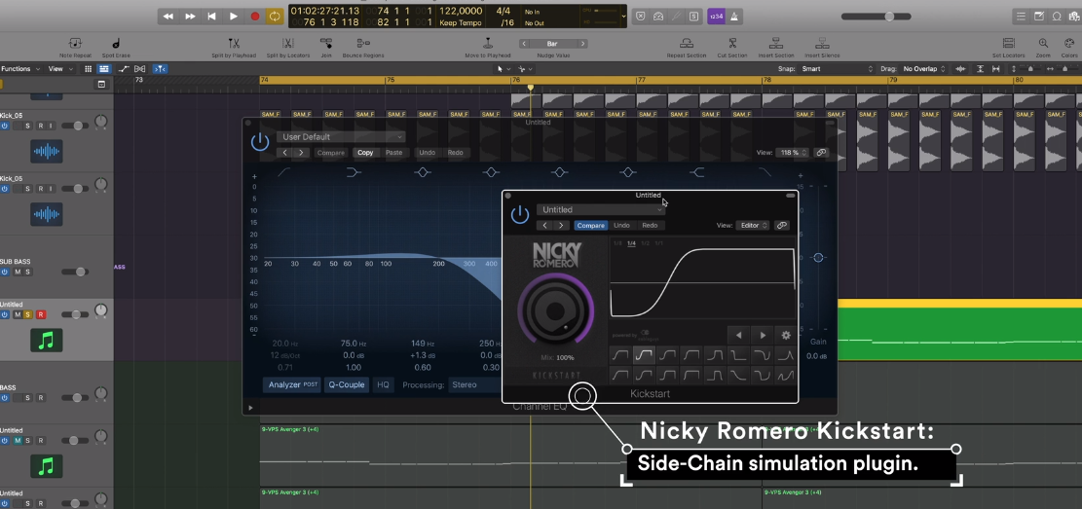Screen dimensions: 1082x509
Task: Increase nudge value with right arrow
Action: [x=582, y=44]
